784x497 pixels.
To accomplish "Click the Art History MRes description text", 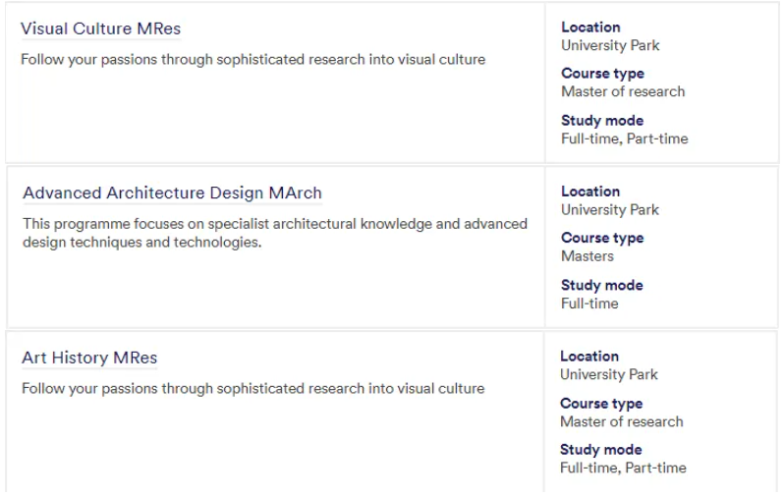I will point(253,389).
